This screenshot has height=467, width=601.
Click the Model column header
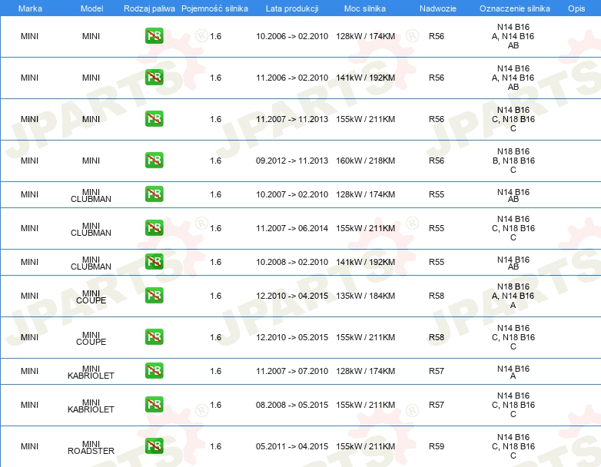tap(91, 8)
